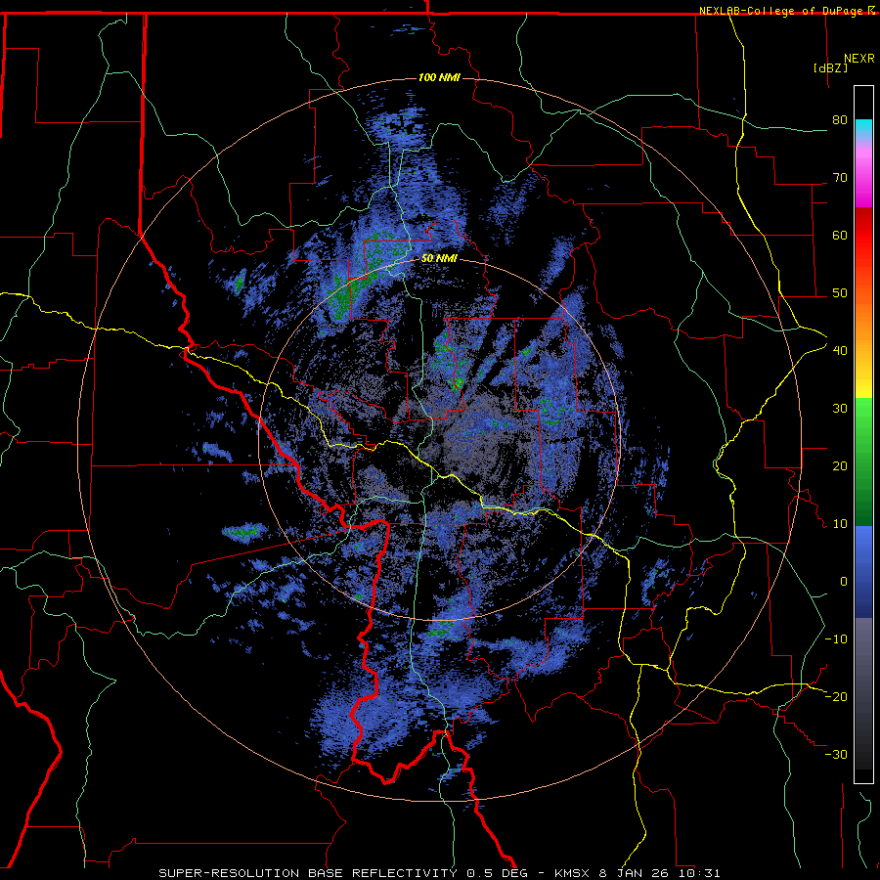Click the "NEXR" label above the color scale
This screenshot has width=880, height=880.
click(x=859, y=59)
